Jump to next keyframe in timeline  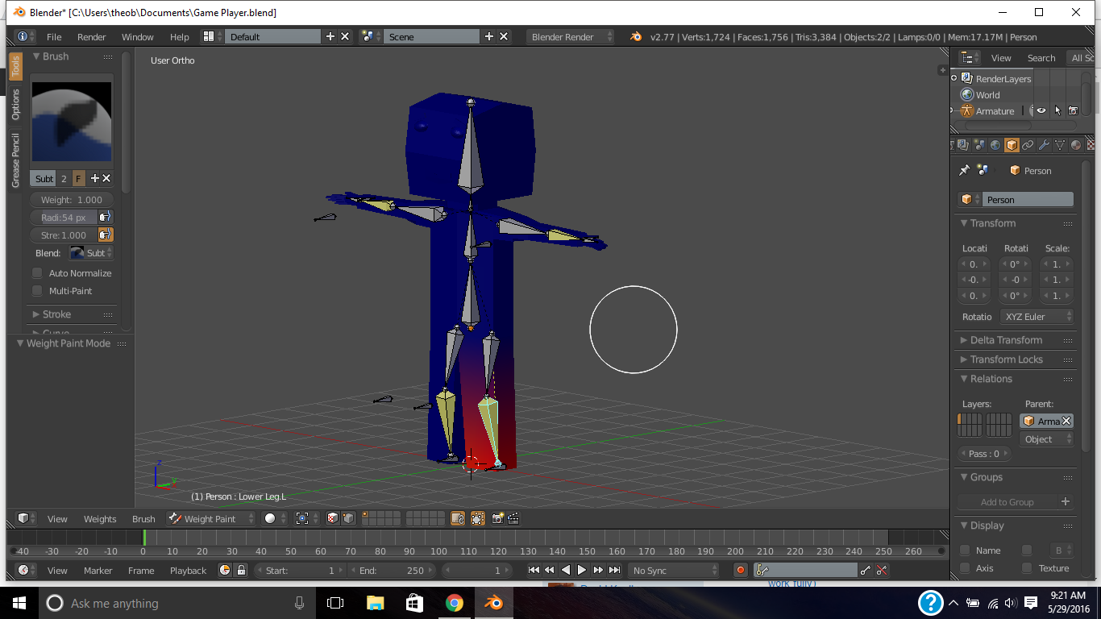(x=599, y=570)
